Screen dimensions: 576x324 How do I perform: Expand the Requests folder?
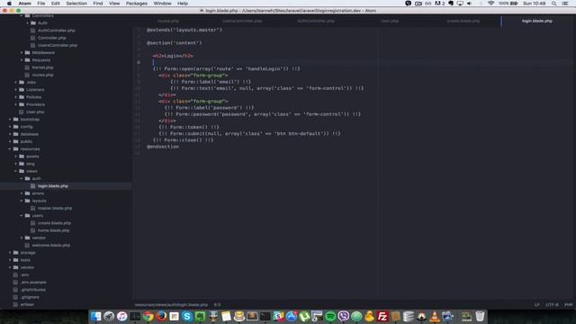40,60
